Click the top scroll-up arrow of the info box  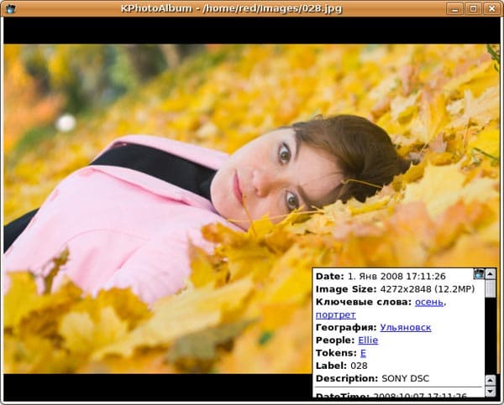[x=491, y=273]
